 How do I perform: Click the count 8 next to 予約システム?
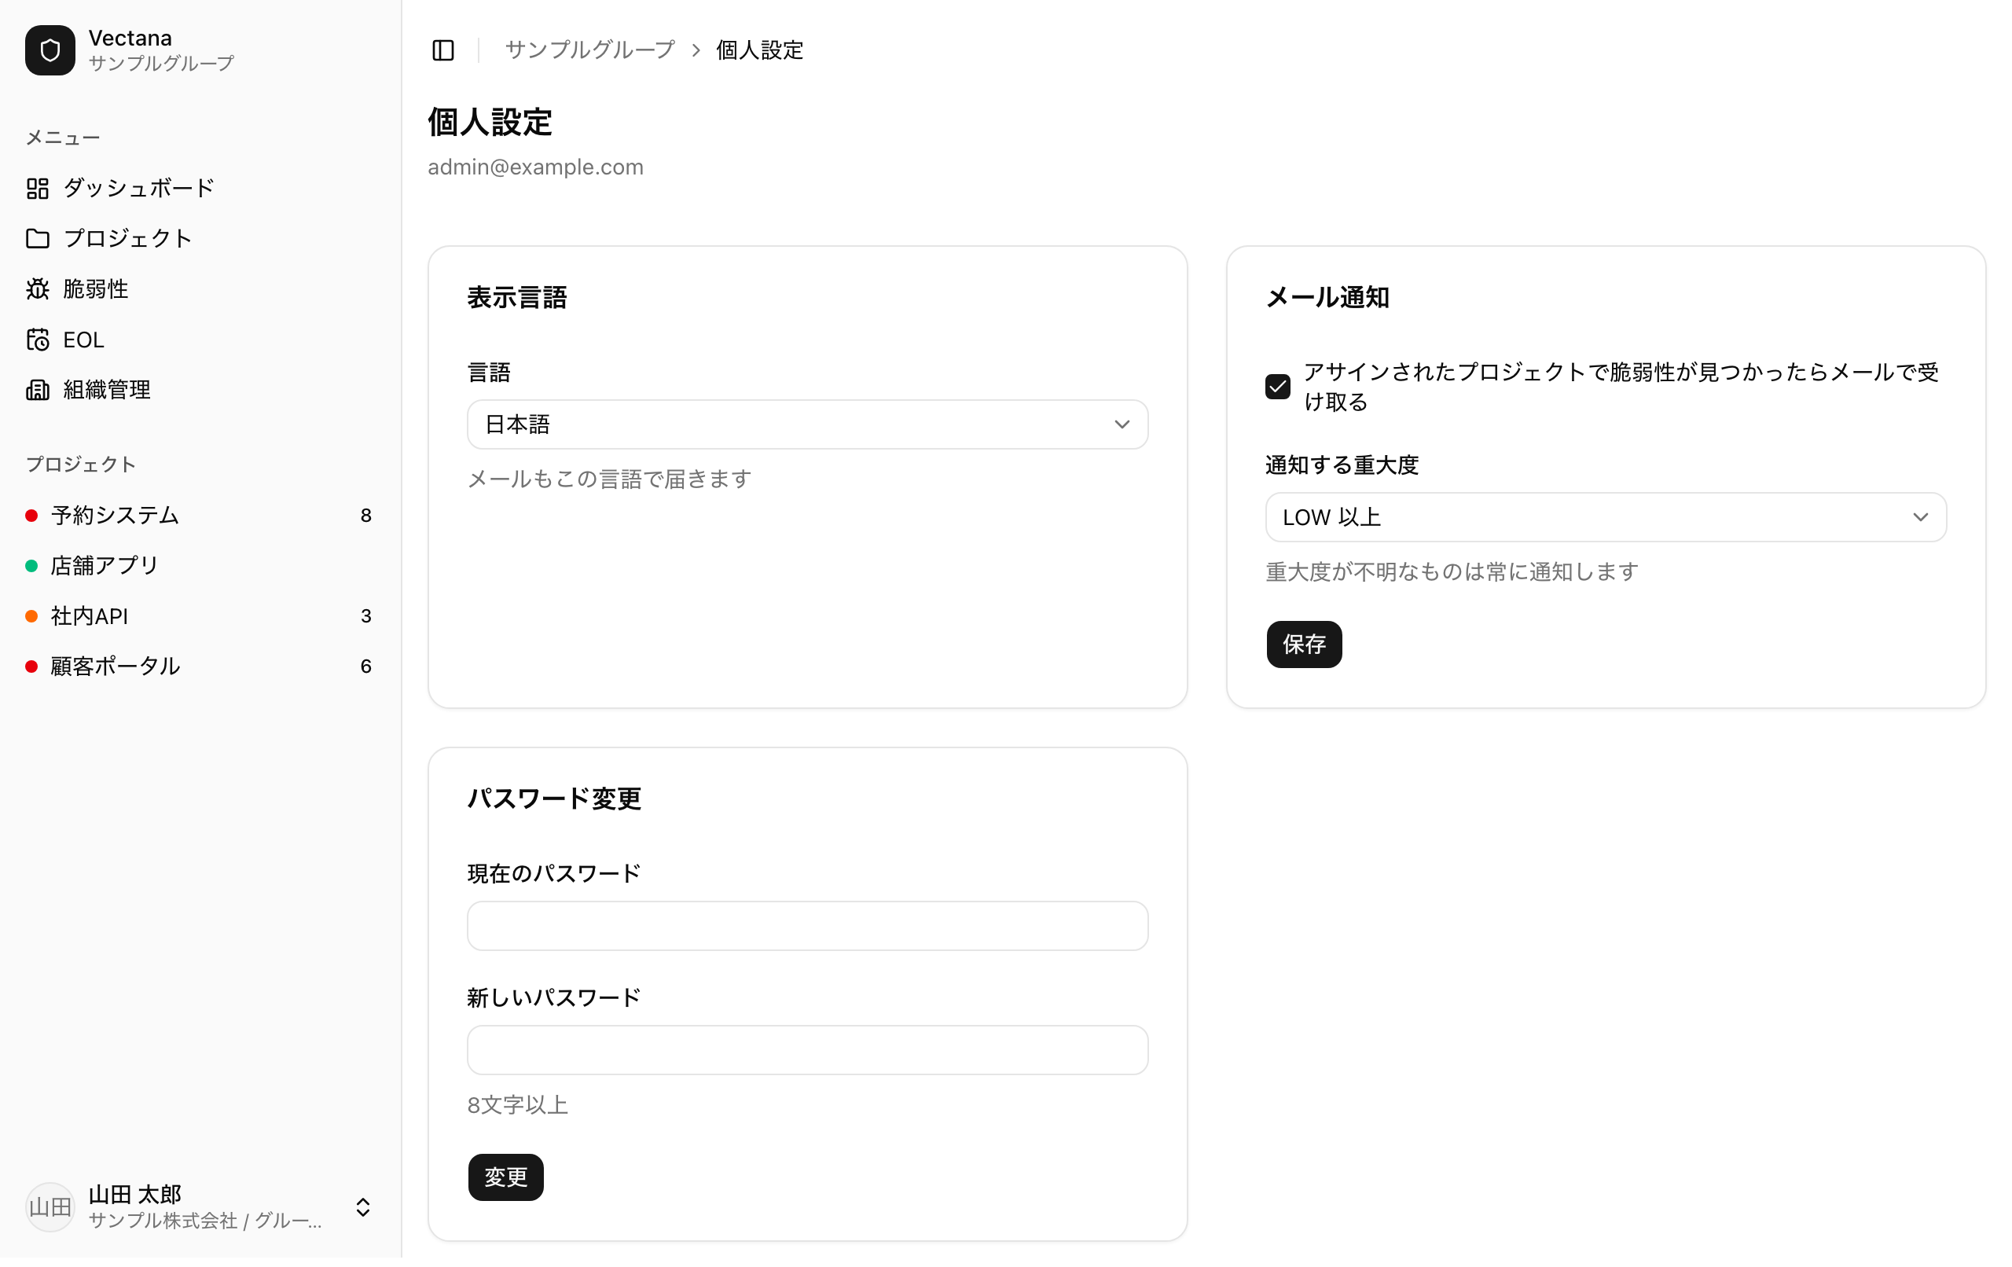(x=366, y=516)
